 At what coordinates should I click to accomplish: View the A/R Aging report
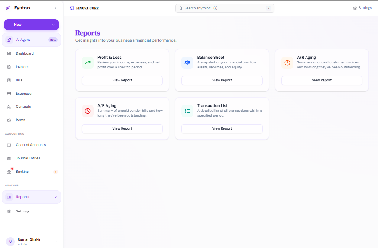coord(322,81)
